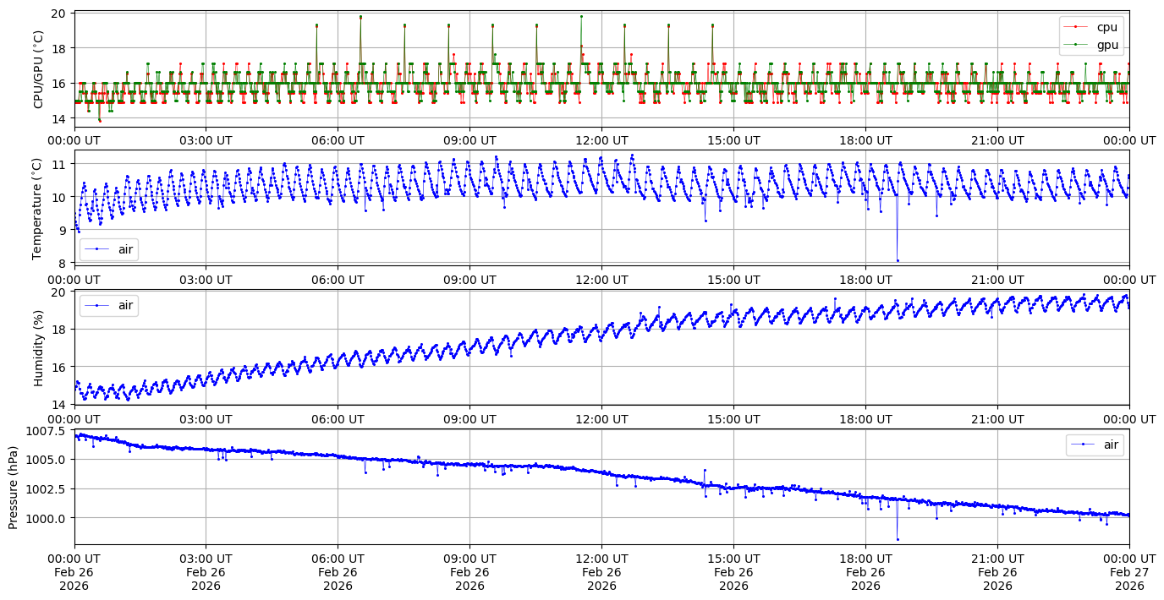Click the CPU/GPU (°C) y-axis label

(38, 69)
